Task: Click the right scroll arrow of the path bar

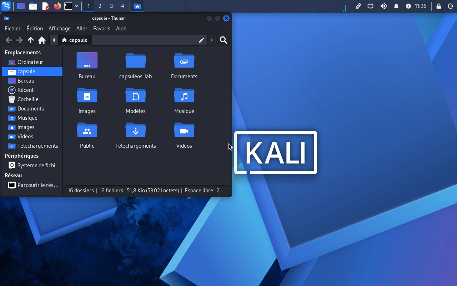Action: 212,40
